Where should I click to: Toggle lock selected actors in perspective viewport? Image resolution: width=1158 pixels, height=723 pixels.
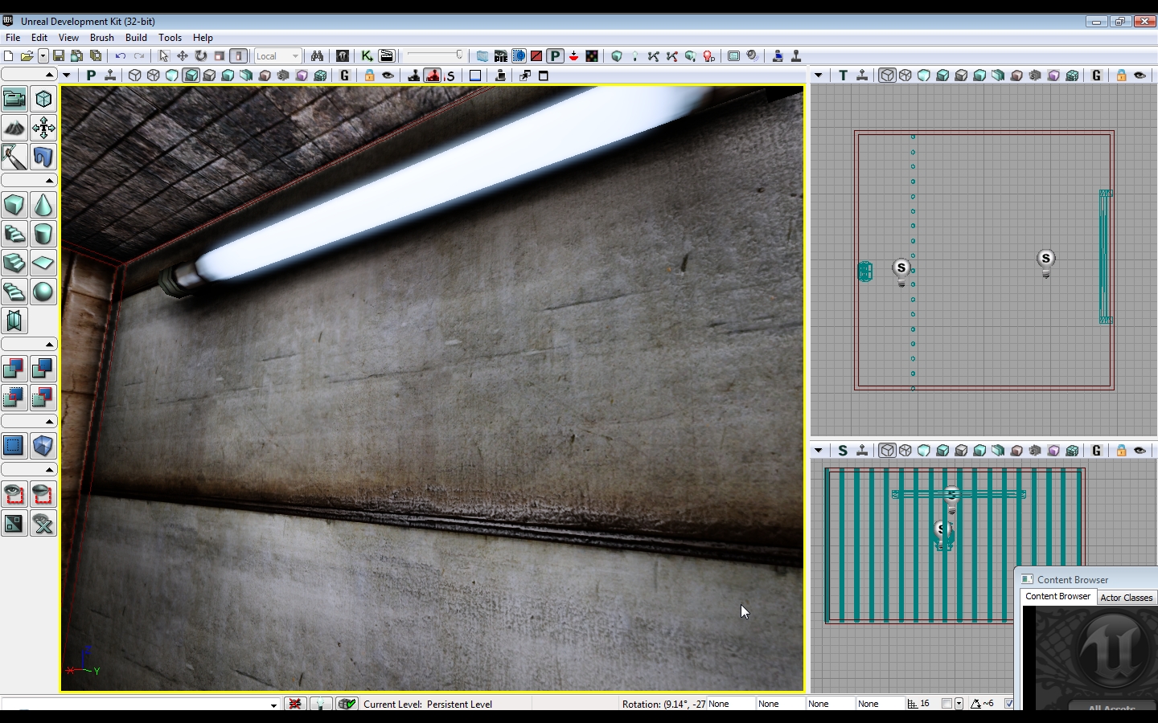(369, 76)
